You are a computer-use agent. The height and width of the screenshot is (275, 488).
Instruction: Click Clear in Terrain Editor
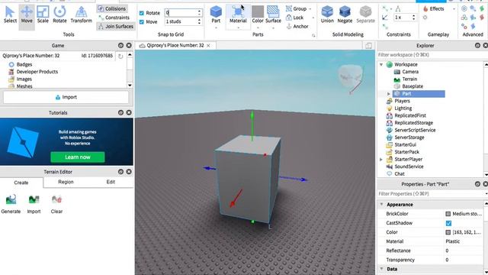(56, 204)
